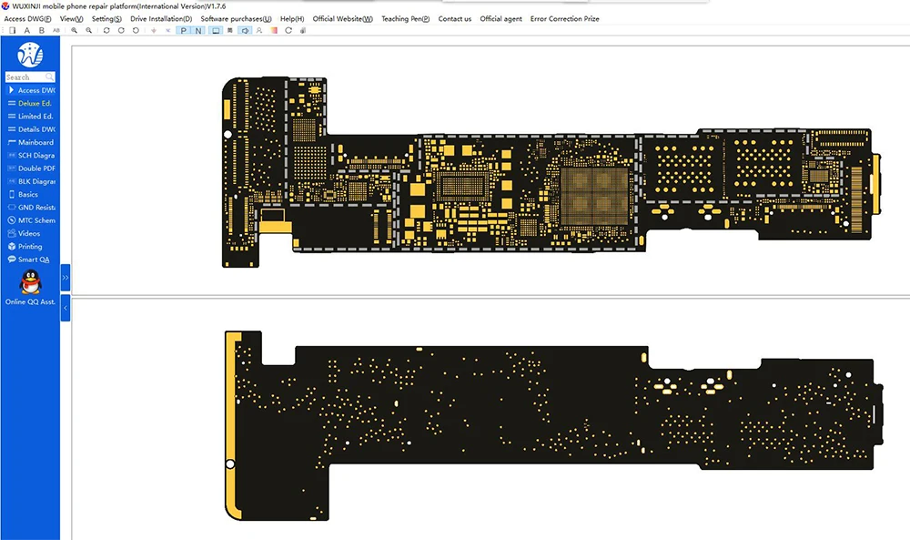The image size is (910, 540).
Task: Select Limited Ed. in sidebar
Action: [31, 117]
